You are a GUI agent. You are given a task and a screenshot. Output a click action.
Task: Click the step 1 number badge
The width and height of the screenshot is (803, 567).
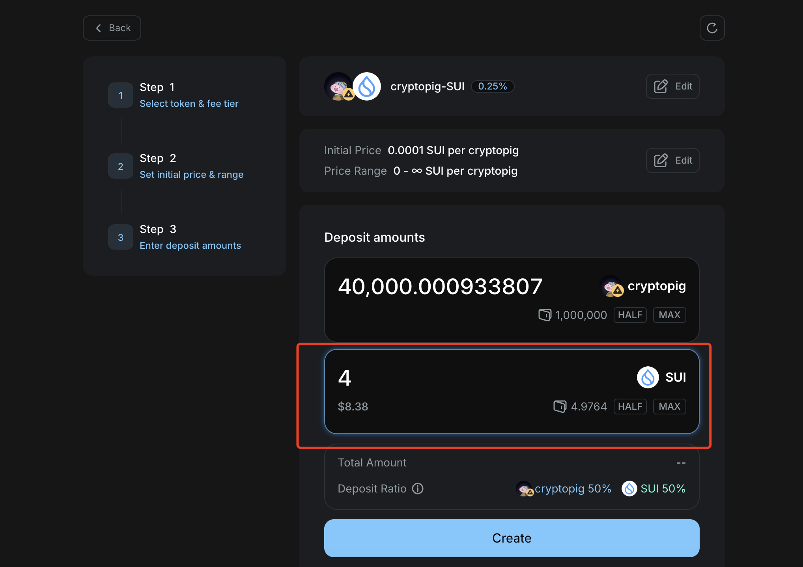point(121,95)
